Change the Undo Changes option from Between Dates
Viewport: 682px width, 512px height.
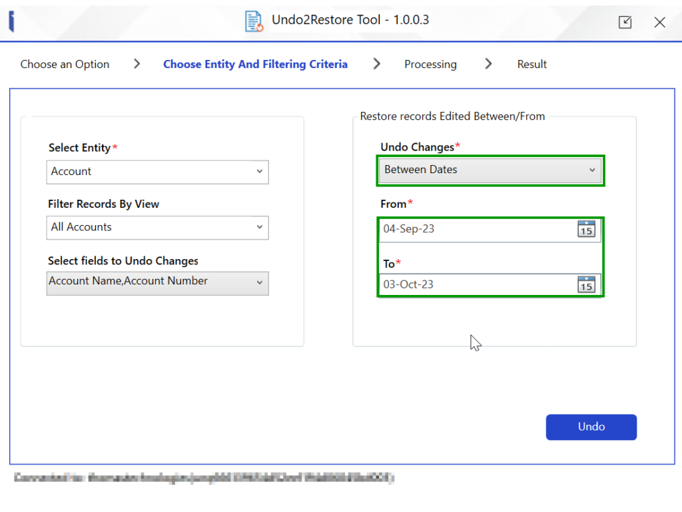coord(490,170)
